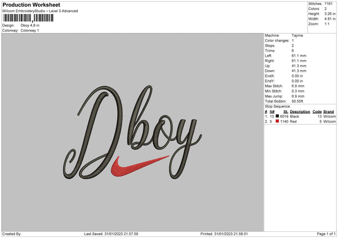The width and height of the screenshot is (338, 238).
Task: Click the Min Stitch 0.3 mm value
Action: point(298,91)
